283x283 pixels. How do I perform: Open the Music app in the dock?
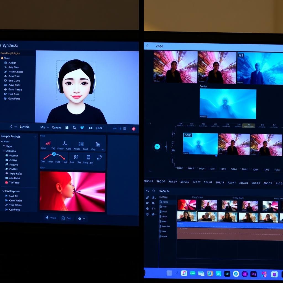[184, 273]
